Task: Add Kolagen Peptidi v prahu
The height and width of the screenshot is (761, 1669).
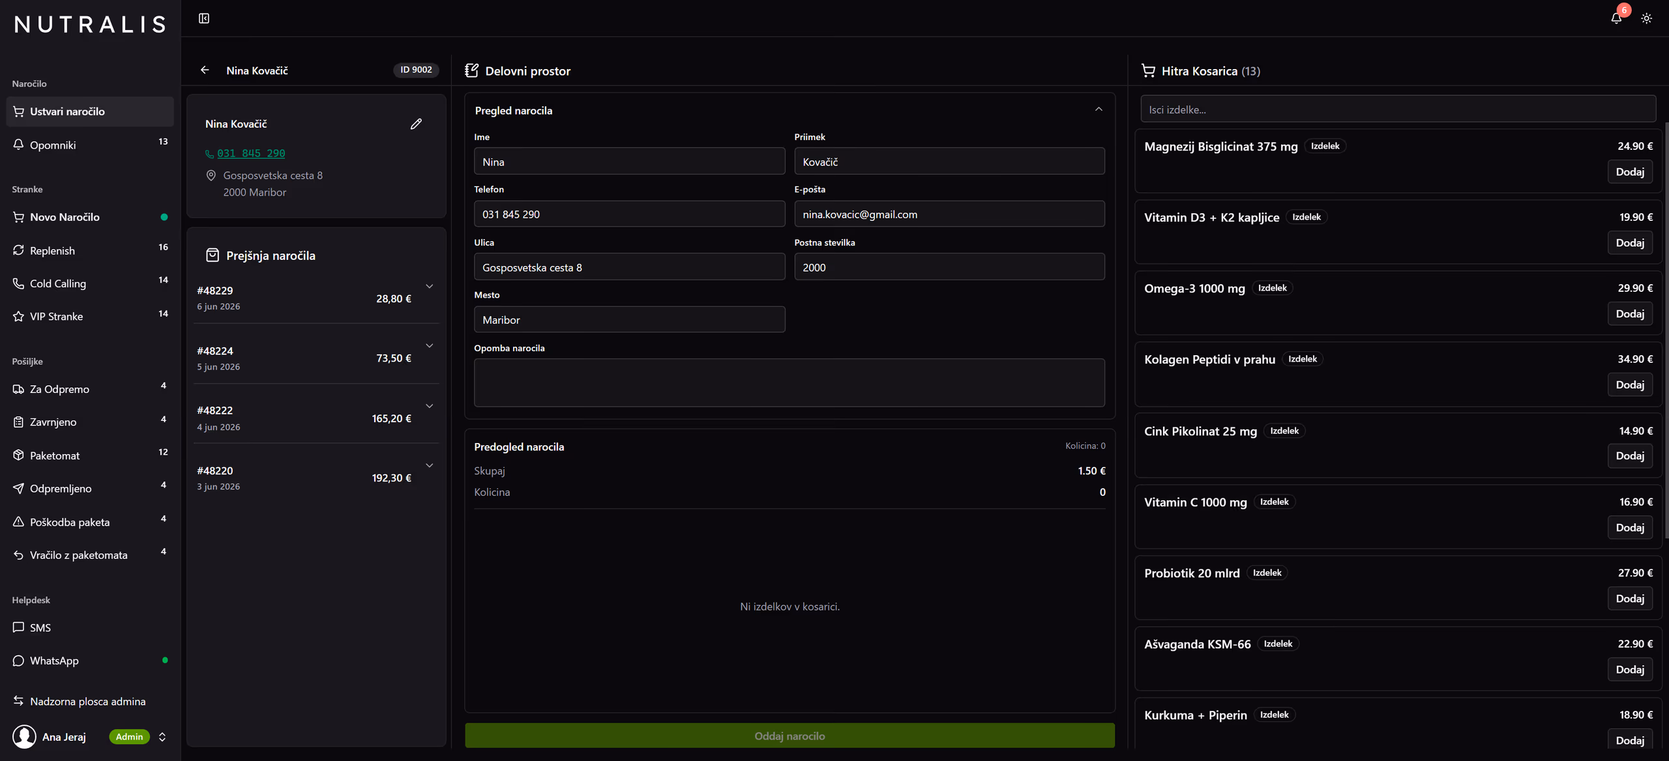Action: [x=1630, y=385]
